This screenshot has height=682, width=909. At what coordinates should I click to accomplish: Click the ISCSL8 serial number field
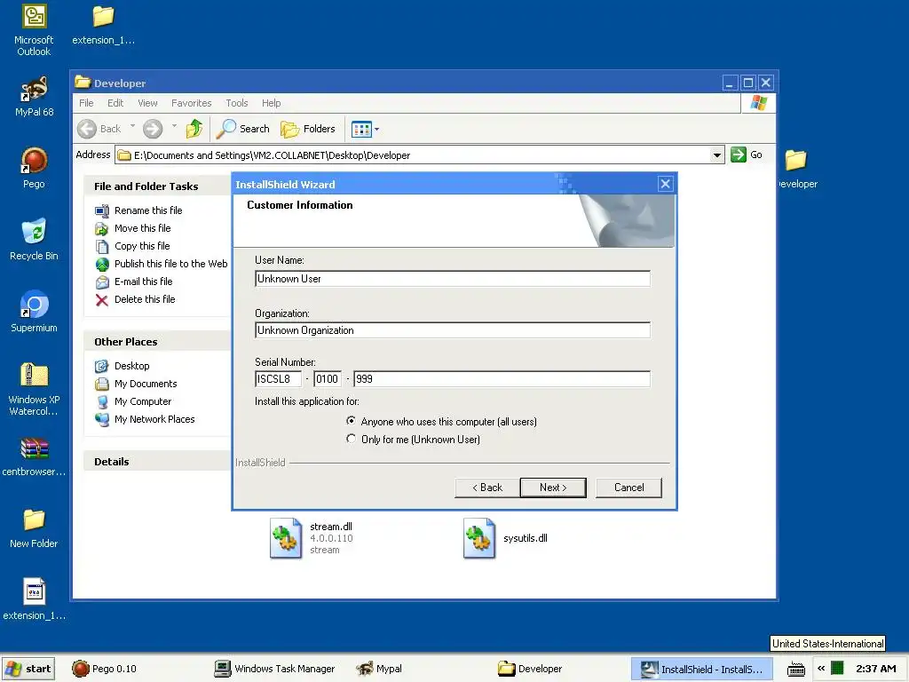tap(278, 379)
